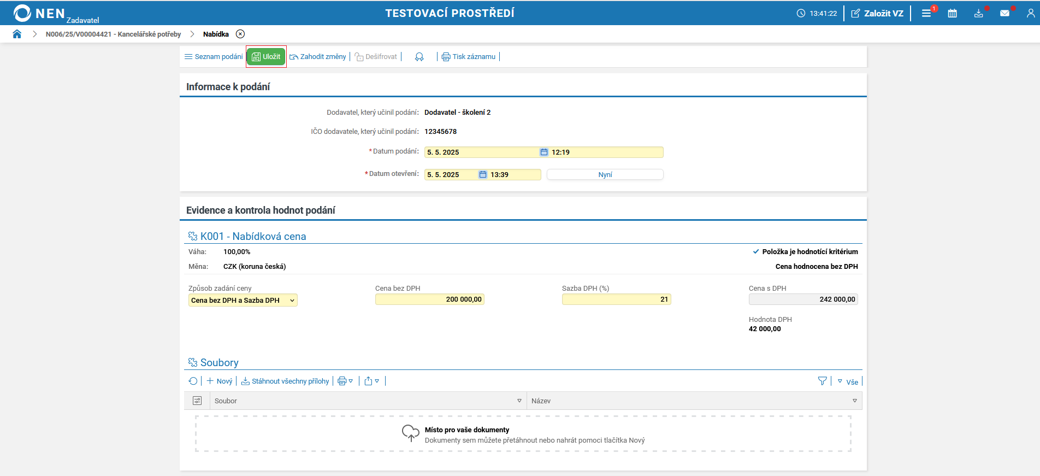Screen dimensions: 1040x476
Task: Click the home icon in breadcrumb
Action: pyautogui.click(x=17, y=34)
